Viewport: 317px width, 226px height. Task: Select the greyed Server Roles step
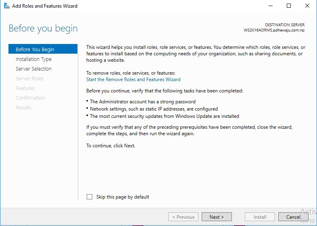tap(29, 79)
